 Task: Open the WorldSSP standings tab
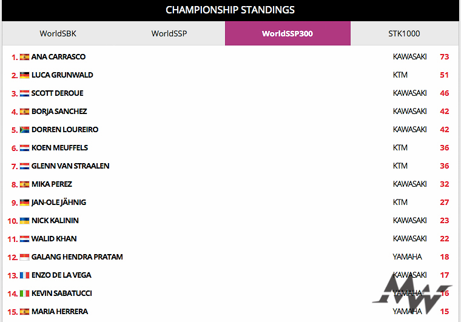(169, 33)
